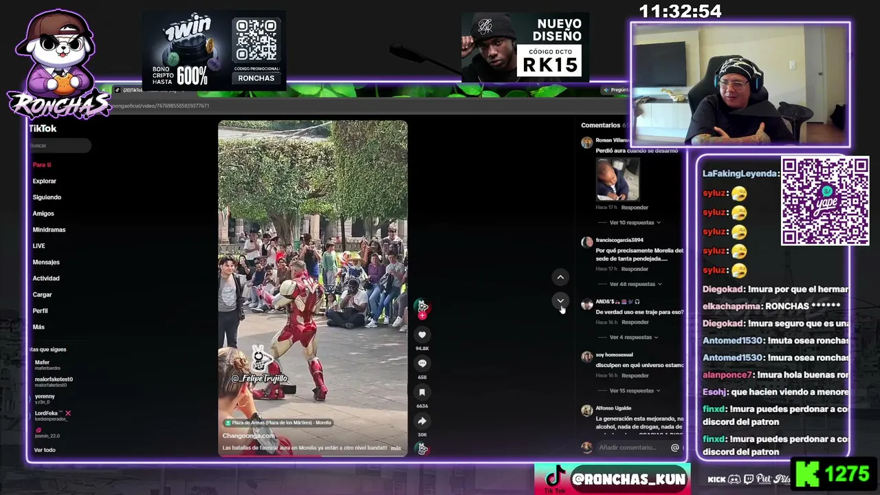Click the 6636 saves count
Viewport: 880px width, 495px height.
click(x=422, y=406)
